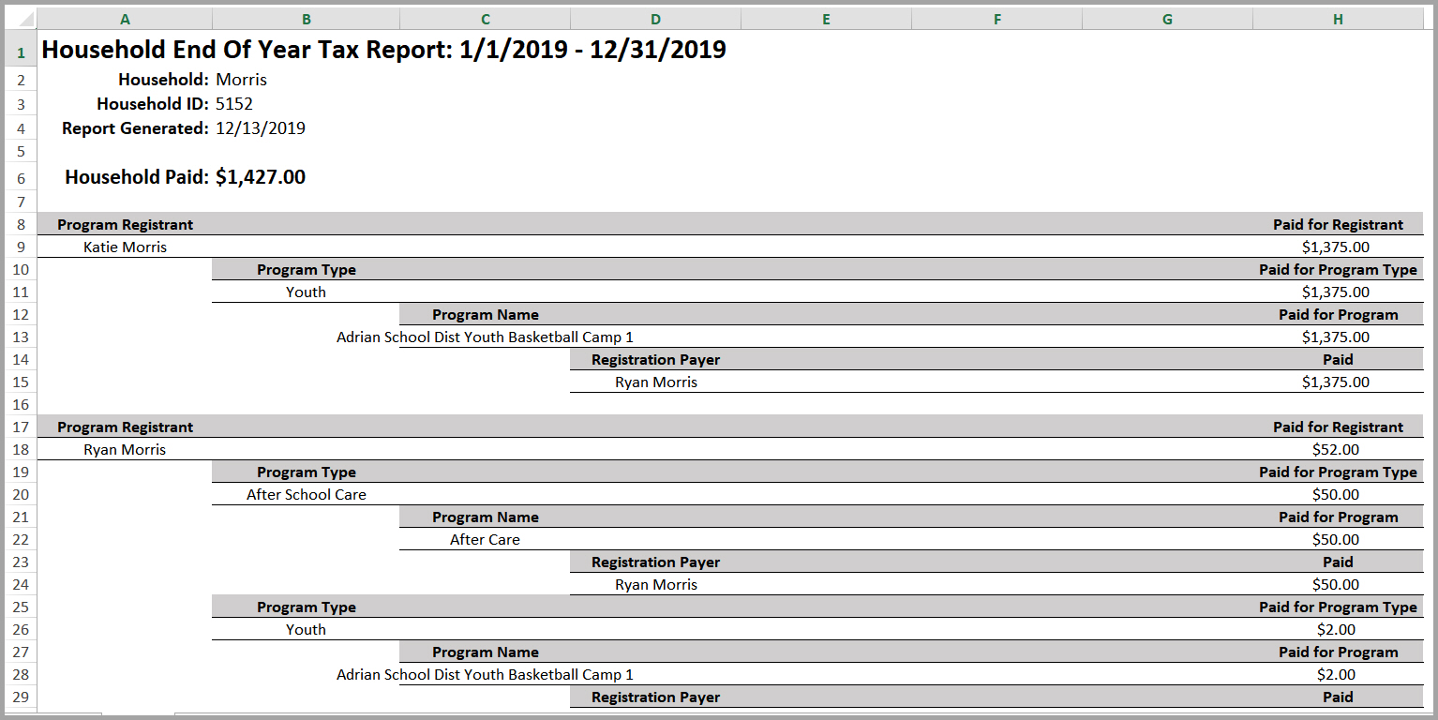Select Registration Payer Ryan Morris in row 15
Screen dimensions: 1438x720
pyautogui.click(x=655, y=382)
